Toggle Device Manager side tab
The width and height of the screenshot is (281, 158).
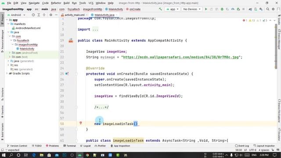coord(279,39)
